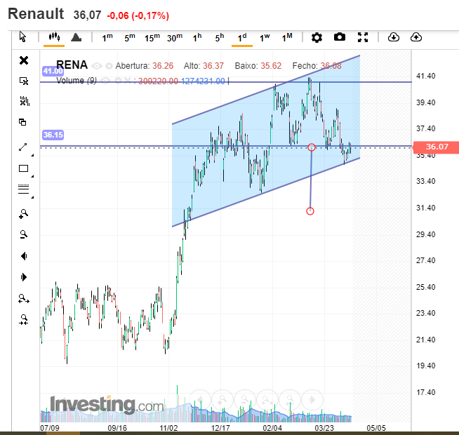Select the 5m timeframe

130,37
